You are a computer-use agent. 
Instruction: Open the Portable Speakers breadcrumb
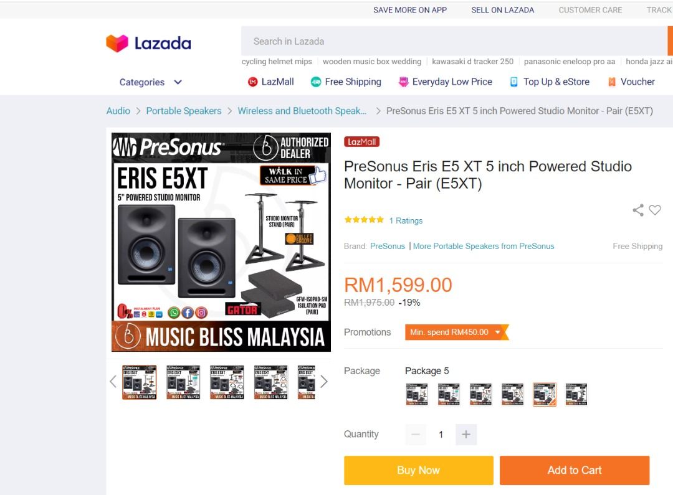tap(184, 111)
